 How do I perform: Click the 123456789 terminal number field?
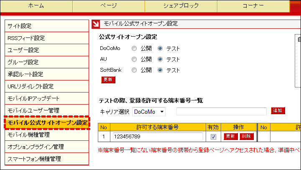tap(158, 137)
